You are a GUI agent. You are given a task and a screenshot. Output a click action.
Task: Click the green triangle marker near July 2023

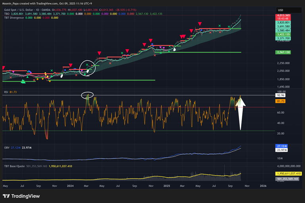click(23, 82)
